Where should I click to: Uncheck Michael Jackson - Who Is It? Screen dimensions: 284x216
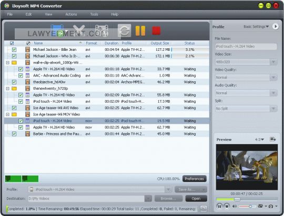coord(14,56)
